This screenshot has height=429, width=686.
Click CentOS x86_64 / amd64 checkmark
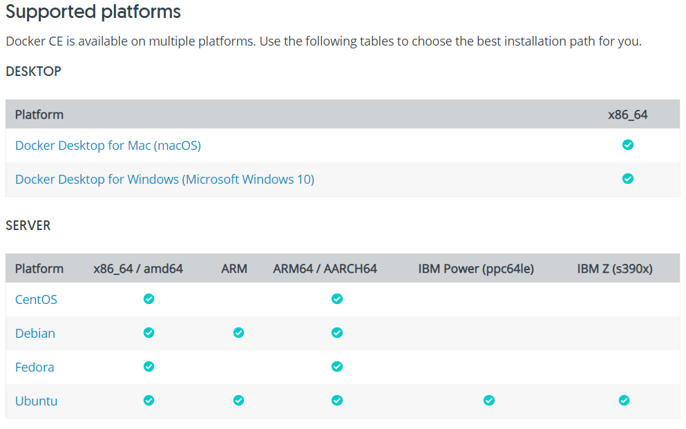click(x=149, y=299)
